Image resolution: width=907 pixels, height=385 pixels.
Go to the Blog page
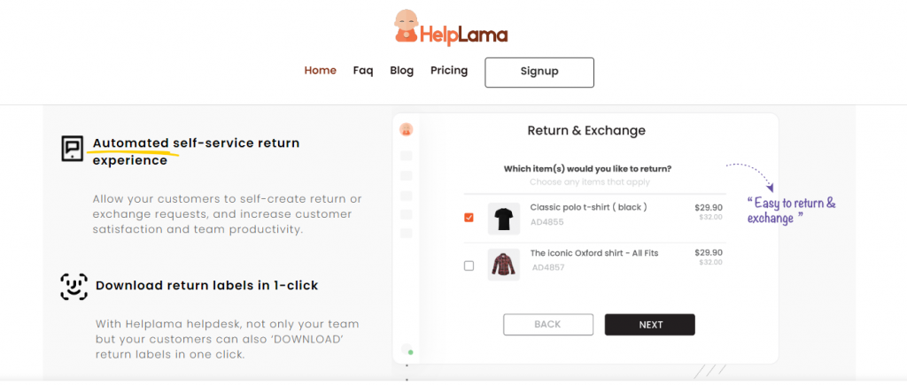click(402, 71)
